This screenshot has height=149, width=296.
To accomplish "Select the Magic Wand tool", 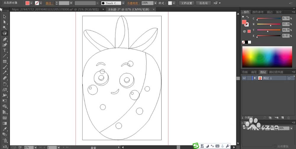I will [x=5, y=28].
